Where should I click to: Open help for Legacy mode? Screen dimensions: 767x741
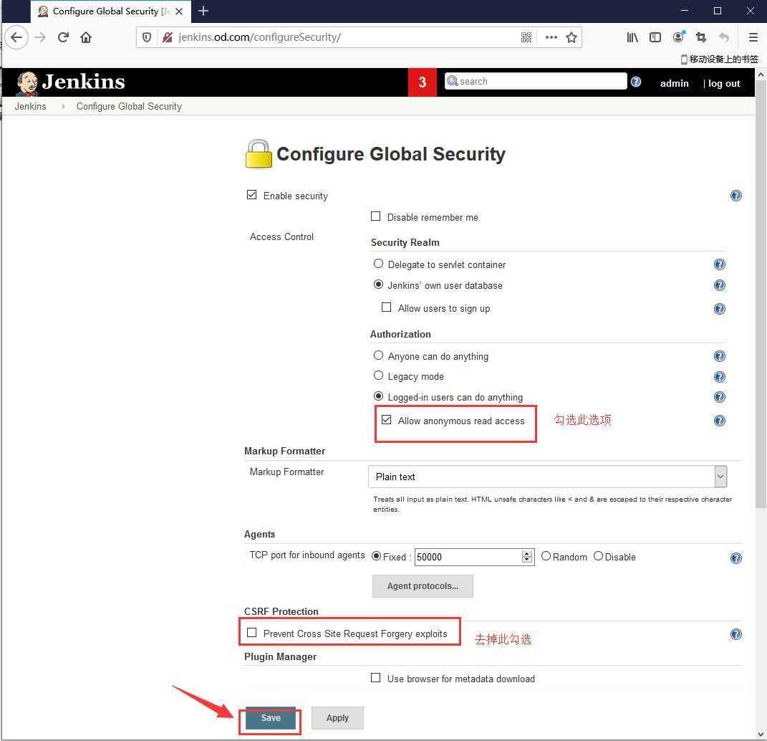[x=720, y=376]
